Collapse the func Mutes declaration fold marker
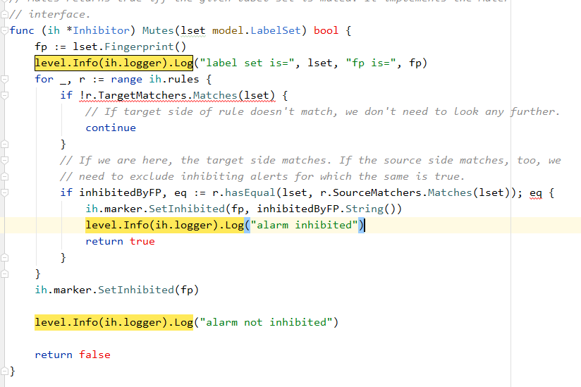The width and height of the screenshot is (581, 387). coord(4,30)
